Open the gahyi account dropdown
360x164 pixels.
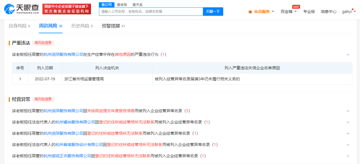coord(349,11)
